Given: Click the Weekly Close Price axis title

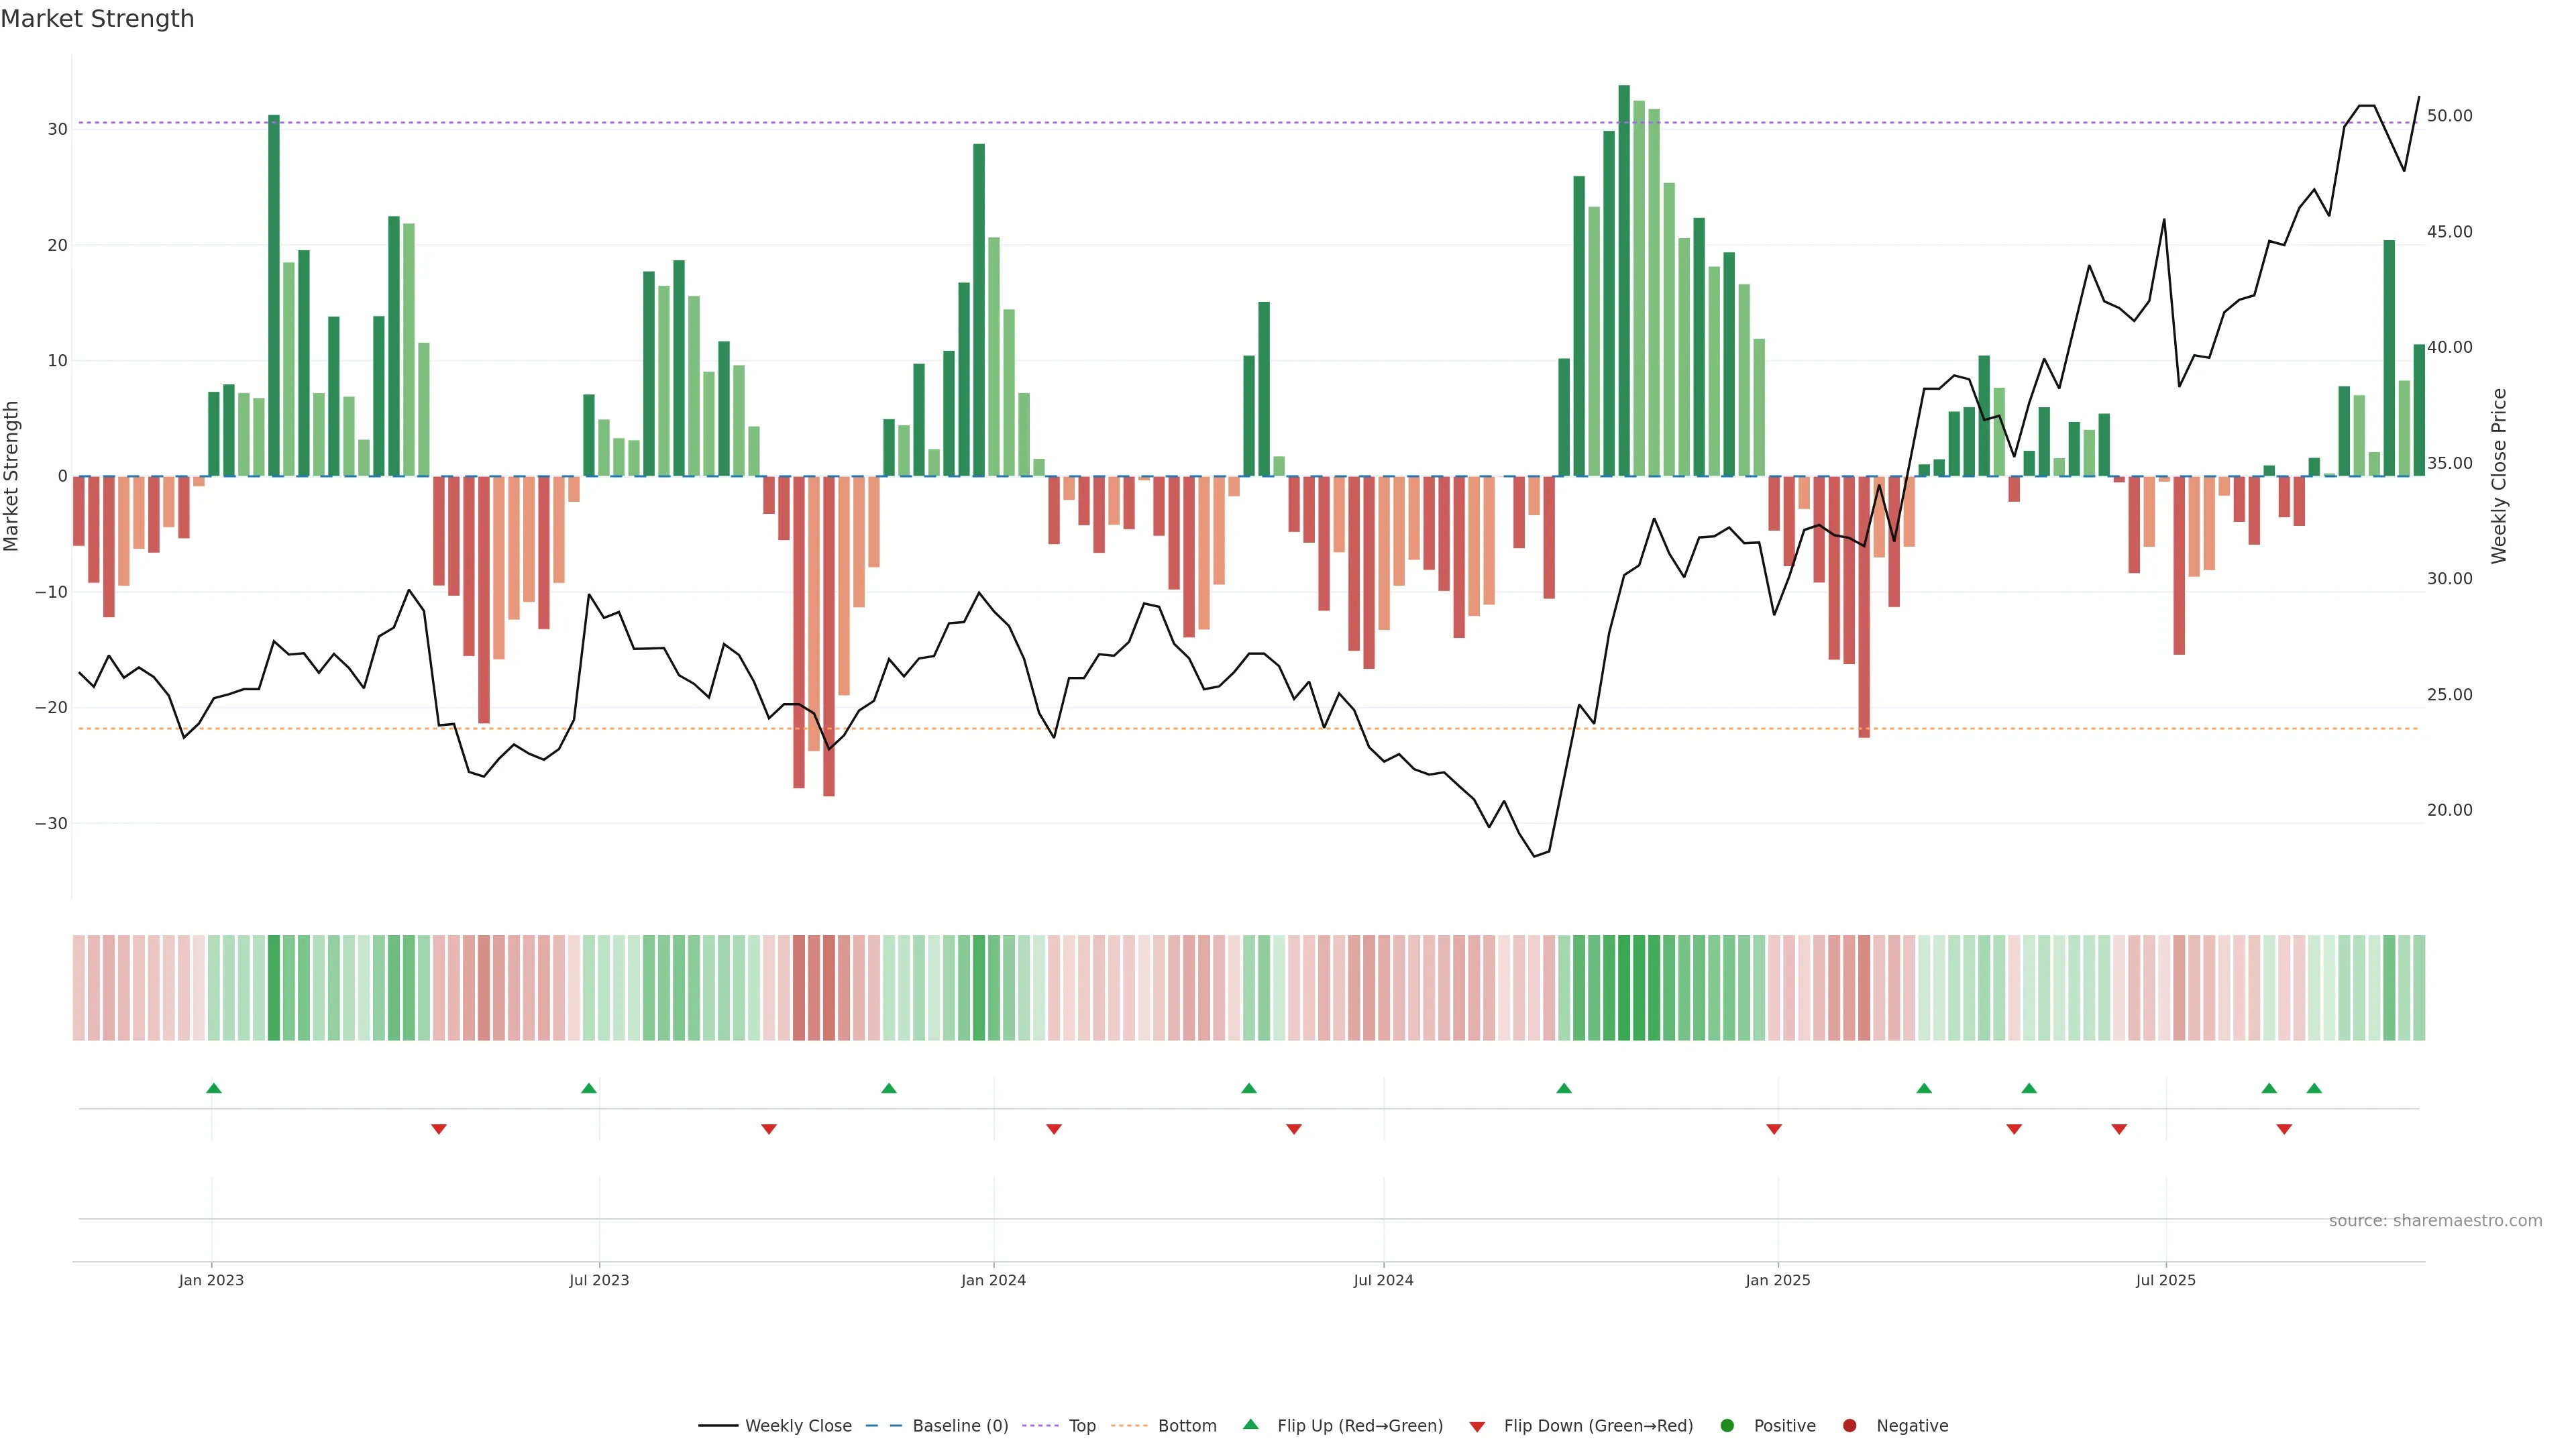Looking at the screenshot, I should (2499, 476).
